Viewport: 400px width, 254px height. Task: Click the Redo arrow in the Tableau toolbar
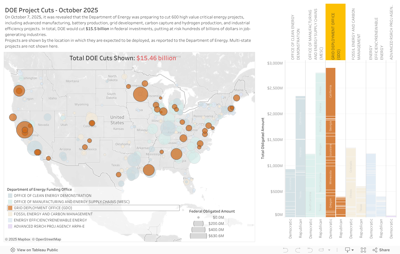[x=298, y=250]
